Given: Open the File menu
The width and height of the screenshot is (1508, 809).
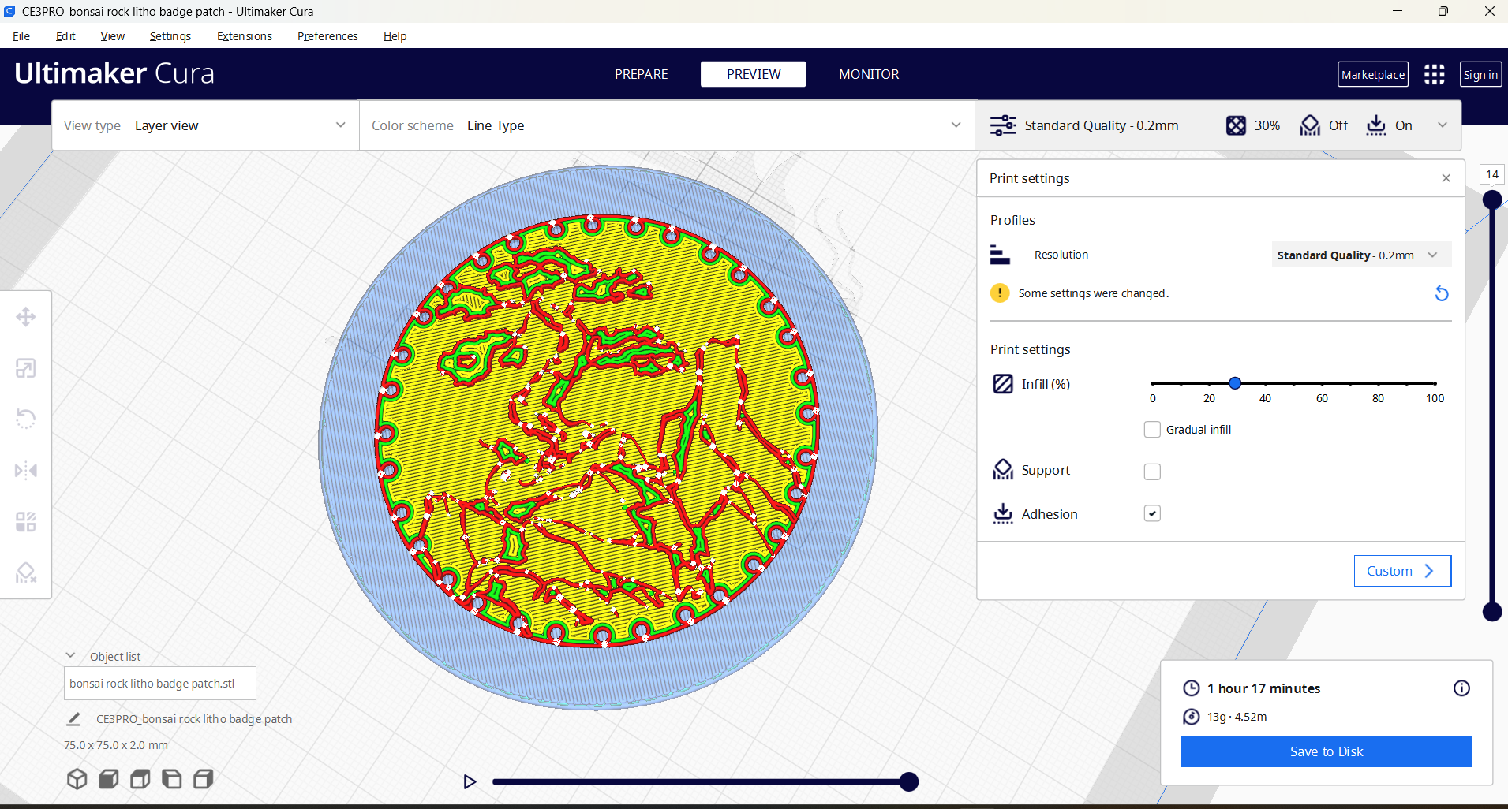Looking at the screenshot, I should coord(21,36).
